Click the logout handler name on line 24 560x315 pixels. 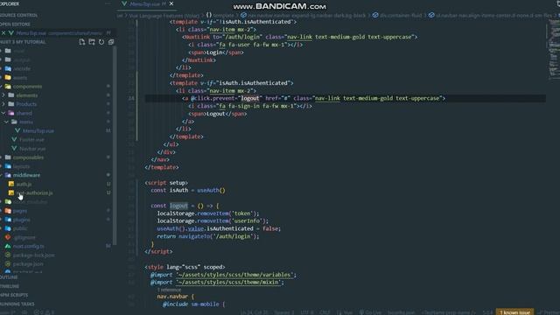point(249,98)
